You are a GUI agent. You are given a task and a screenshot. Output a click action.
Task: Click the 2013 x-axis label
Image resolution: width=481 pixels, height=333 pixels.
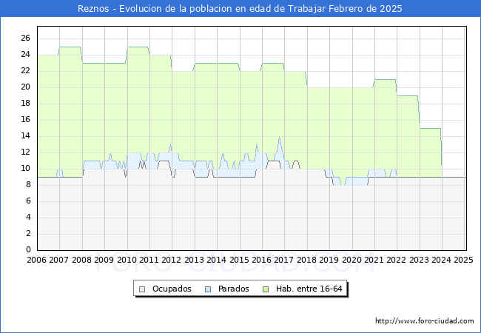click(x=194, y=260)
